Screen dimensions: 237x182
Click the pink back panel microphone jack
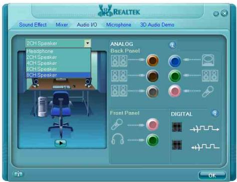pyautogui.click(x=175, y=91)
